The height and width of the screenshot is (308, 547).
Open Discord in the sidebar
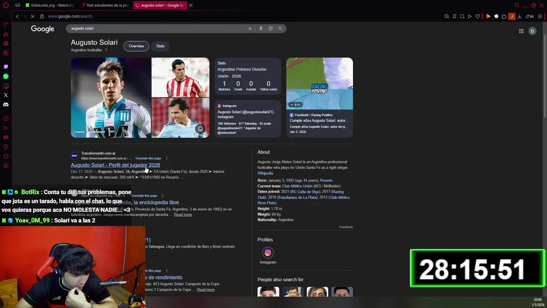[6, 104]
